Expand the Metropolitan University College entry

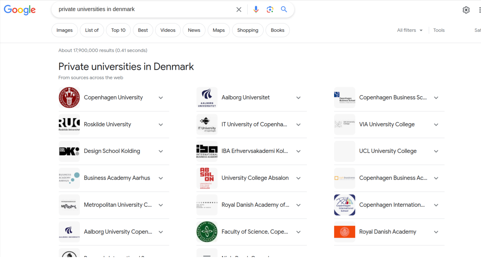click(161, 205)
